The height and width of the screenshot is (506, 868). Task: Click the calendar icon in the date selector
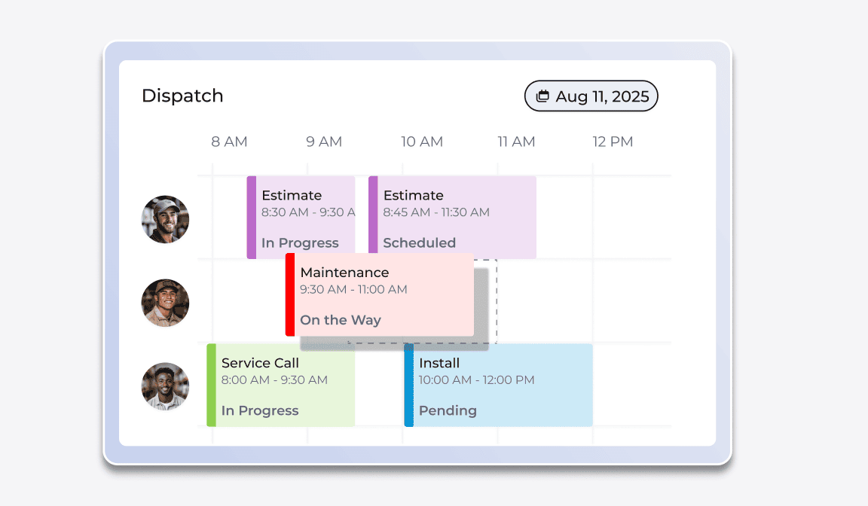click(544, 96)
